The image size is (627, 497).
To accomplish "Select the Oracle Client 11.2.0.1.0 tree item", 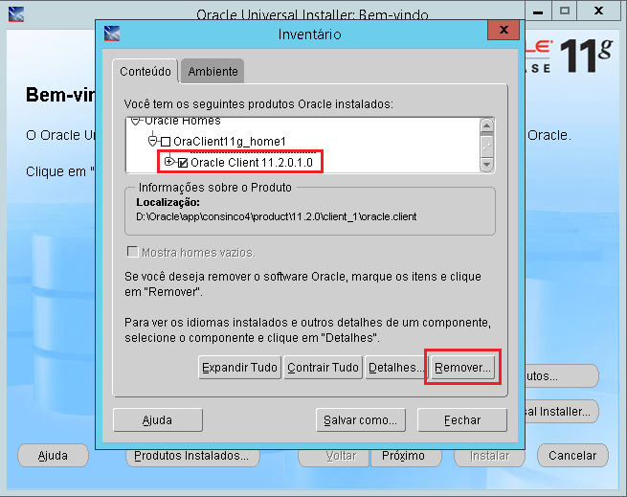I will pyautogui.click(x=252, y=163).
